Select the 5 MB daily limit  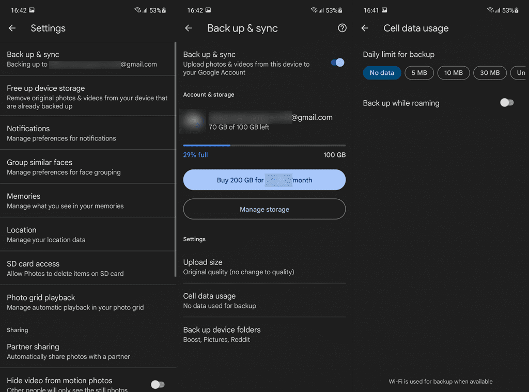pos(419,73)
